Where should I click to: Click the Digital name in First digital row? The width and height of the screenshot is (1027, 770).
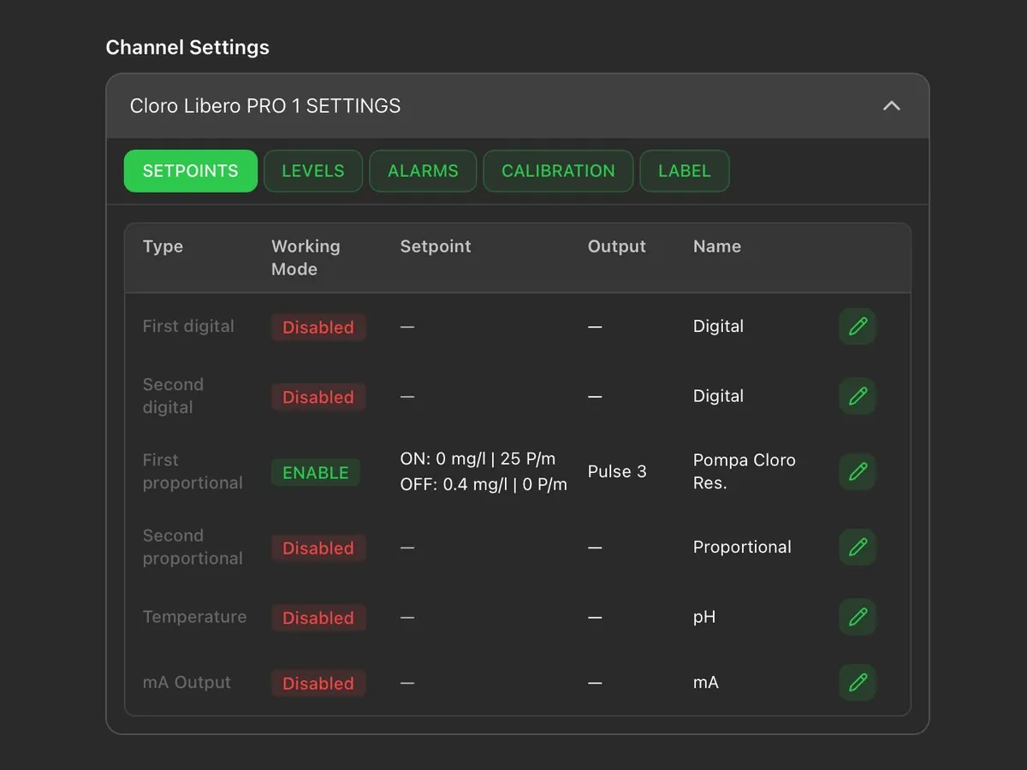click(718, 326)
